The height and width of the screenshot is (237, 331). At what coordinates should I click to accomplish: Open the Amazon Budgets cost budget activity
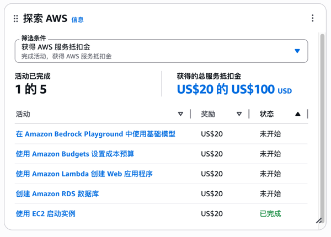tap(75, 154)
